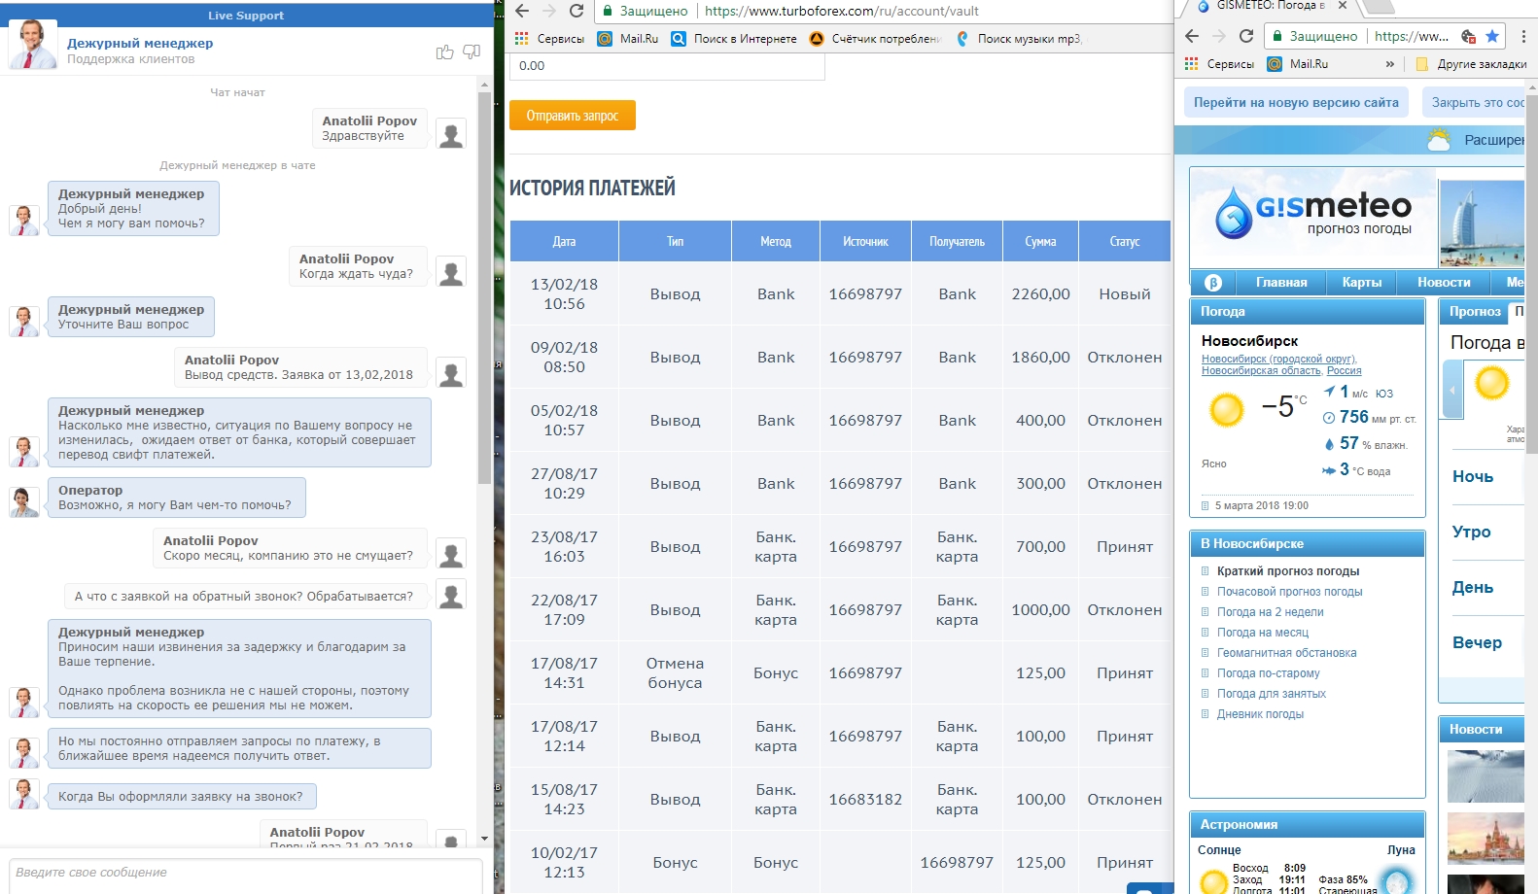Open the Новосибирская область link
This screenshot has width=1538, height=894.
1261,371
